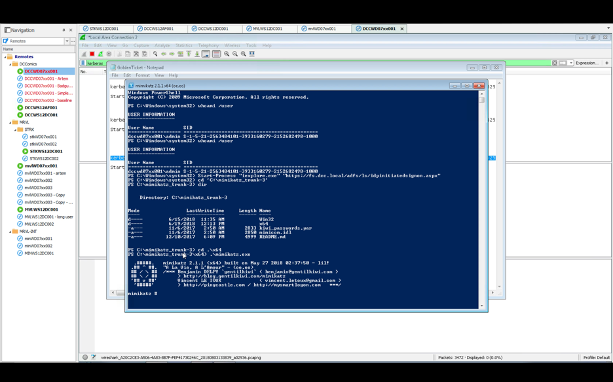This screenshot has height=382, width=613.
Task: Close the Navigation panel
Action: (71, 30)
